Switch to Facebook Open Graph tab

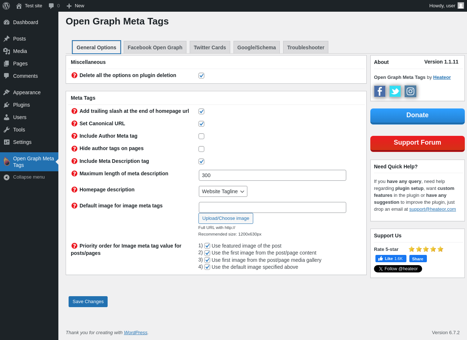[155, 47]
